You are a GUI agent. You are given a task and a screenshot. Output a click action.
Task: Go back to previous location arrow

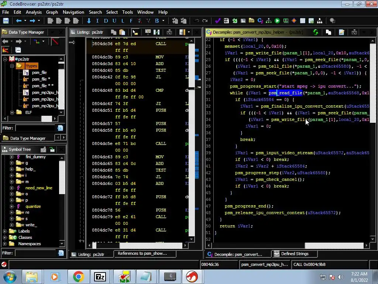coord(19,21)
